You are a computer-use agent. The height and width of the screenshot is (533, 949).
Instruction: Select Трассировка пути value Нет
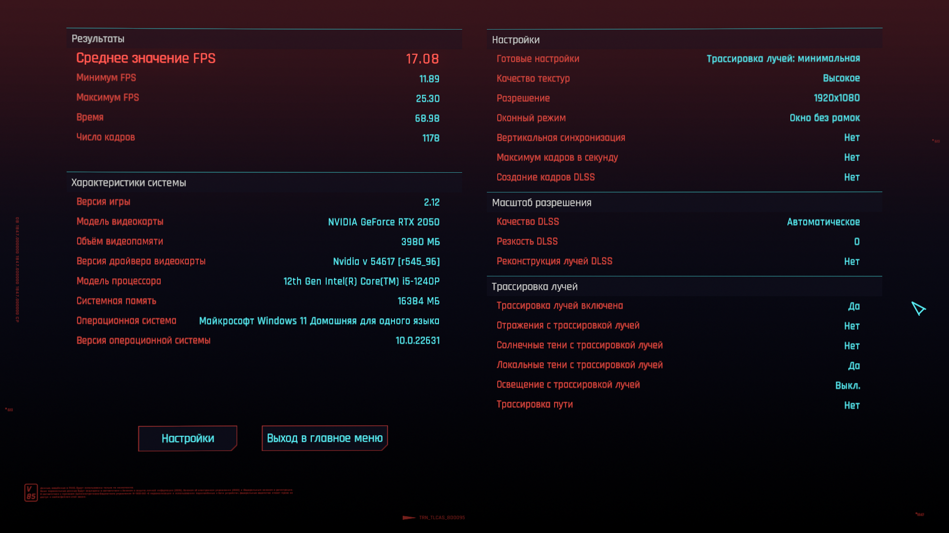(852, 405)
